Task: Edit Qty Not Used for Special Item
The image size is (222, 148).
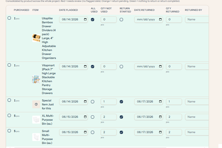Action: click(x=108, y=102)
